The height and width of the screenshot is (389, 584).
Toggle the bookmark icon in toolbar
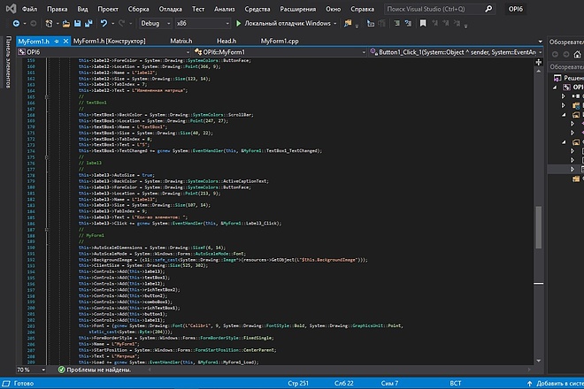423,24
